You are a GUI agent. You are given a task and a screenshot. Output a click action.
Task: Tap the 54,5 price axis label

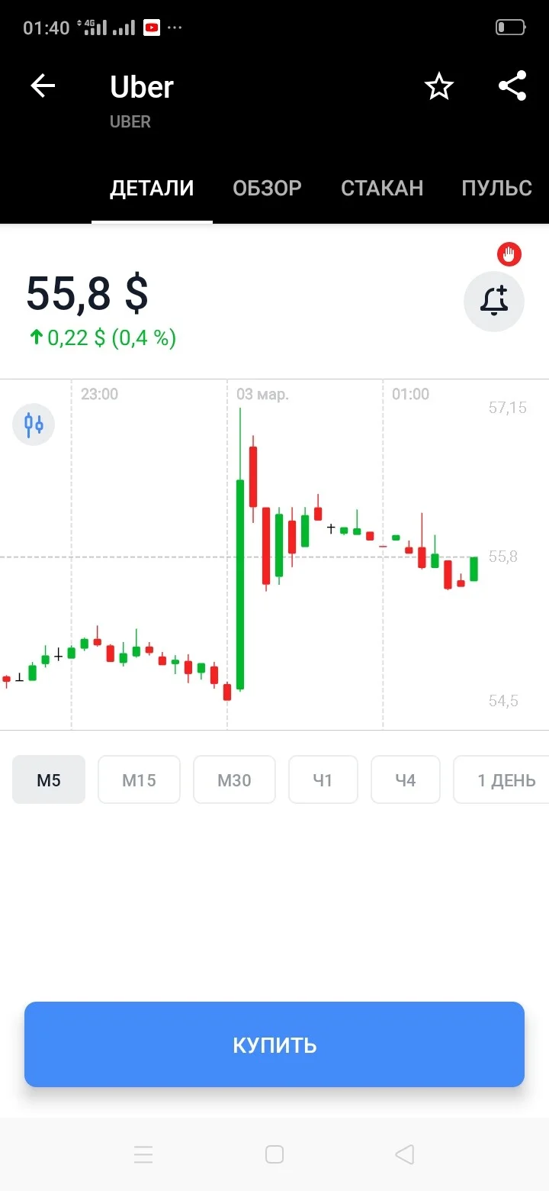click(x=503, y=701)
